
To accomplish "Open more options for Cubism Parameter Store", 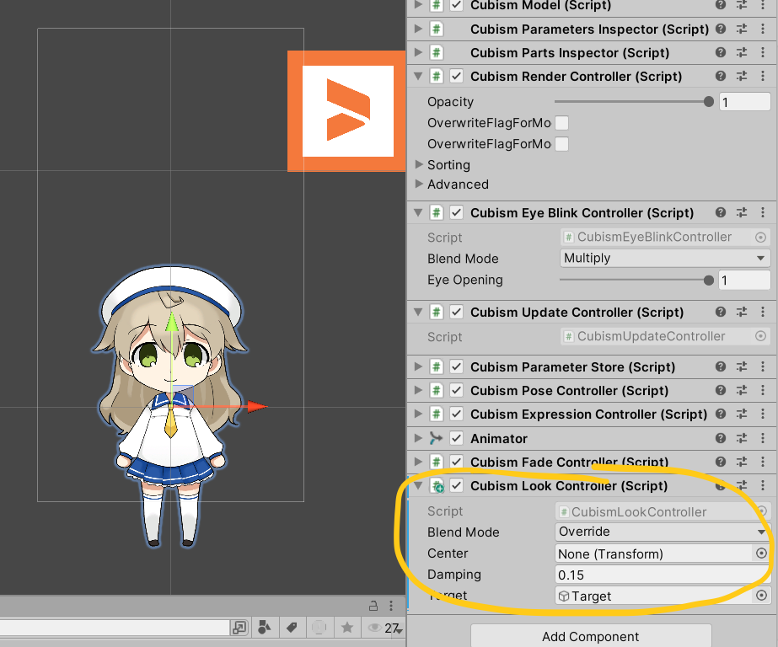I will click(763, 366).
